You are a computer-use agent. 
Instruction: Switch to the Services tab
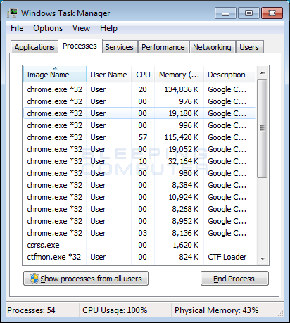tap(120, 47)
